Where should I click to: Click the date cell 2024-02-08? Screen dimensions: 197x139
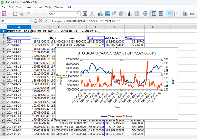19,134
